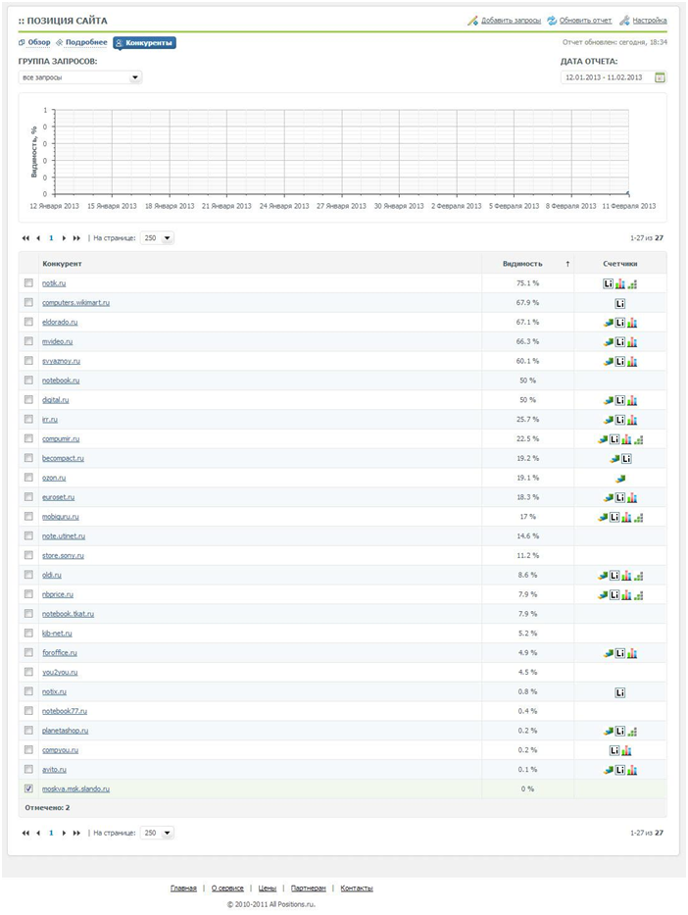Check the notebook77.ru row checkbox
The width and height of the screenshot is (688, 915).
[x=28, y=711]
